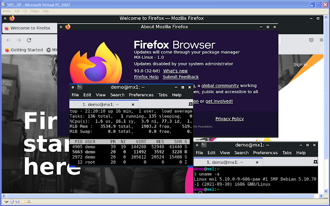Go back using Firefox's back arrow
Viewport: 330px width, 206px height.
8,40
